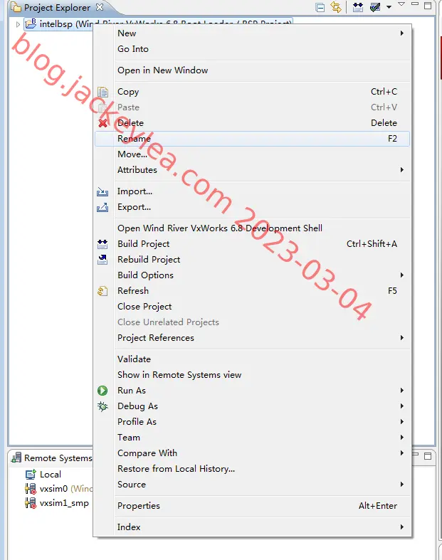Toggle Link with Editor arrows icon
This screenshot has height=560, width=442.
tap(336, 7)
